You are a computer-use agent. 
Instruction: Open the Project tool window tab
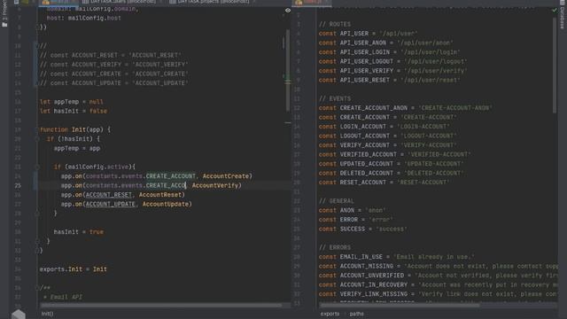pos(4,14)
